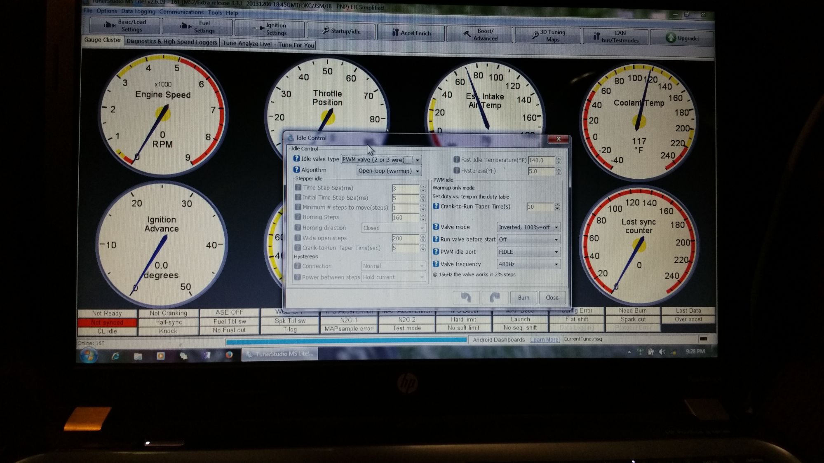Screen dimensions: 824x463
Task: Open Ignition Settings toolbar button
Action: [x=270, y=29]
